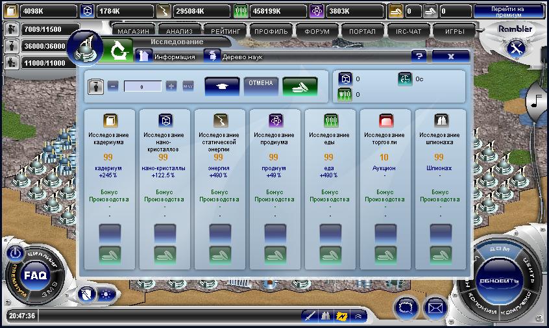Close the Исследование window
This screenshot has height=328, width=549.
[450, 57]
